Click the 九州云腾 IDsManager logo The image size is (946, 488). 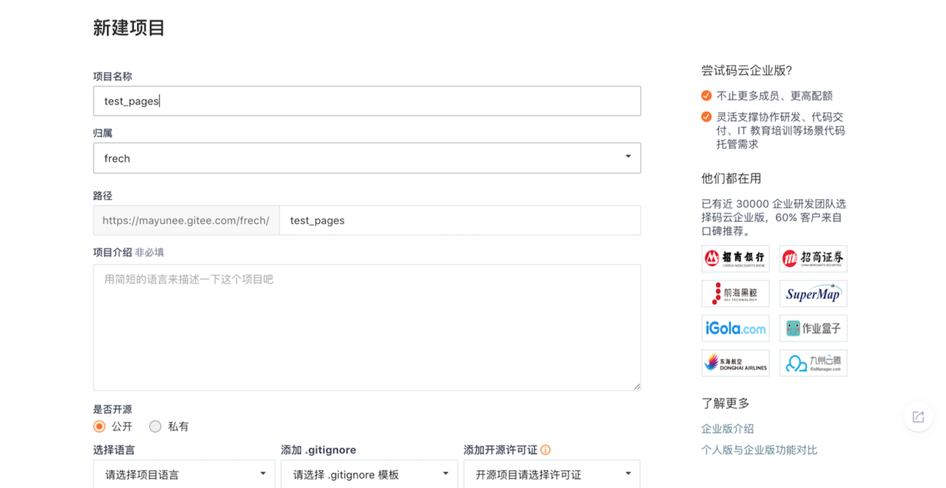coord(813,363)
